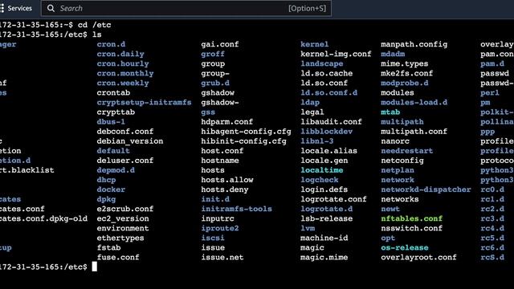Click 'fuse.conf' file name
The height and width of the screenshot is (289, 514).
pos(118,257)
